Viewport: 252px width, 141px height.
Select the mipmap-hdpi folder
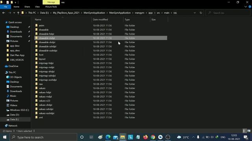pos(46,63)
